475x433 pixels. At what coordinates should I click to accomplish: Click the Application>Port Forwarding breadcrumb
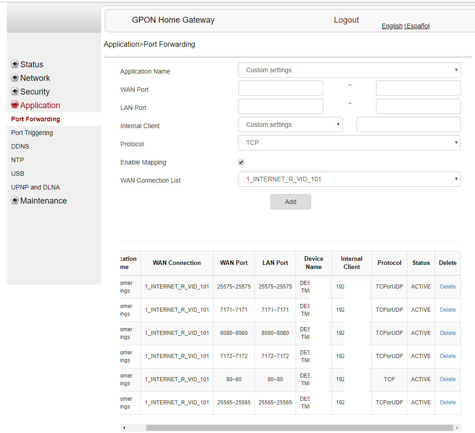(x=149, y=44)
